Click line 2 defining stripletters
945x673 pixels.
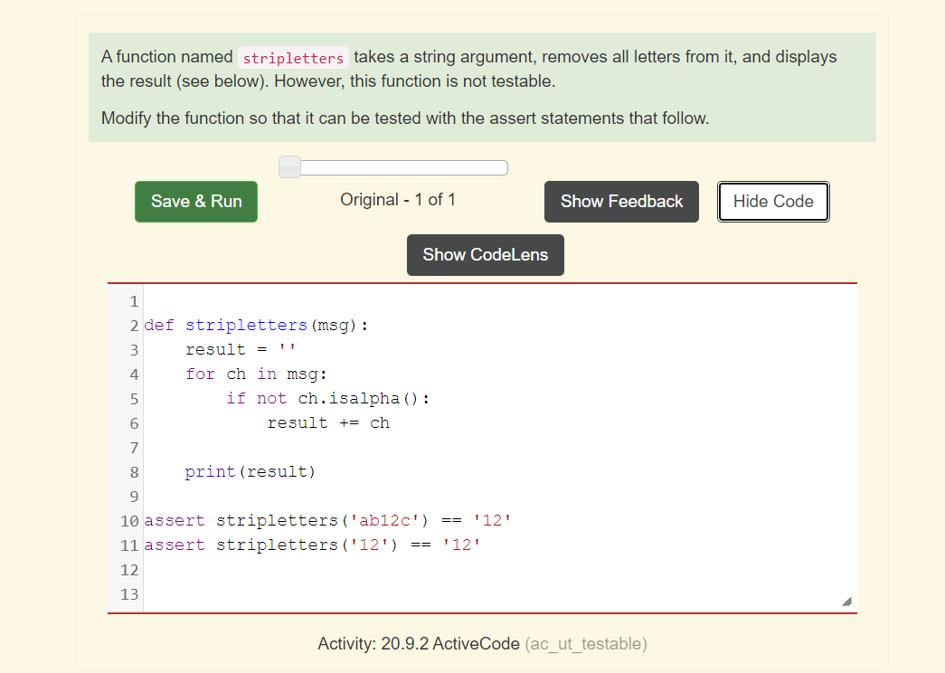tap(258, 325)
